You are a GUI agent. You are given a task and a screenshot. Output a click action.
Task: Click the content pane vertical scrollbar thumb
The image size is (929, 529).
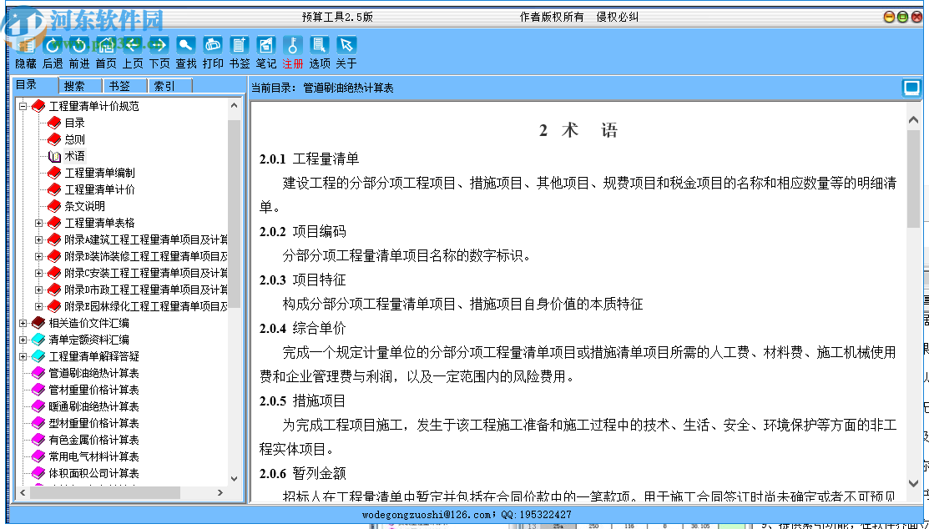pos(914,179)
